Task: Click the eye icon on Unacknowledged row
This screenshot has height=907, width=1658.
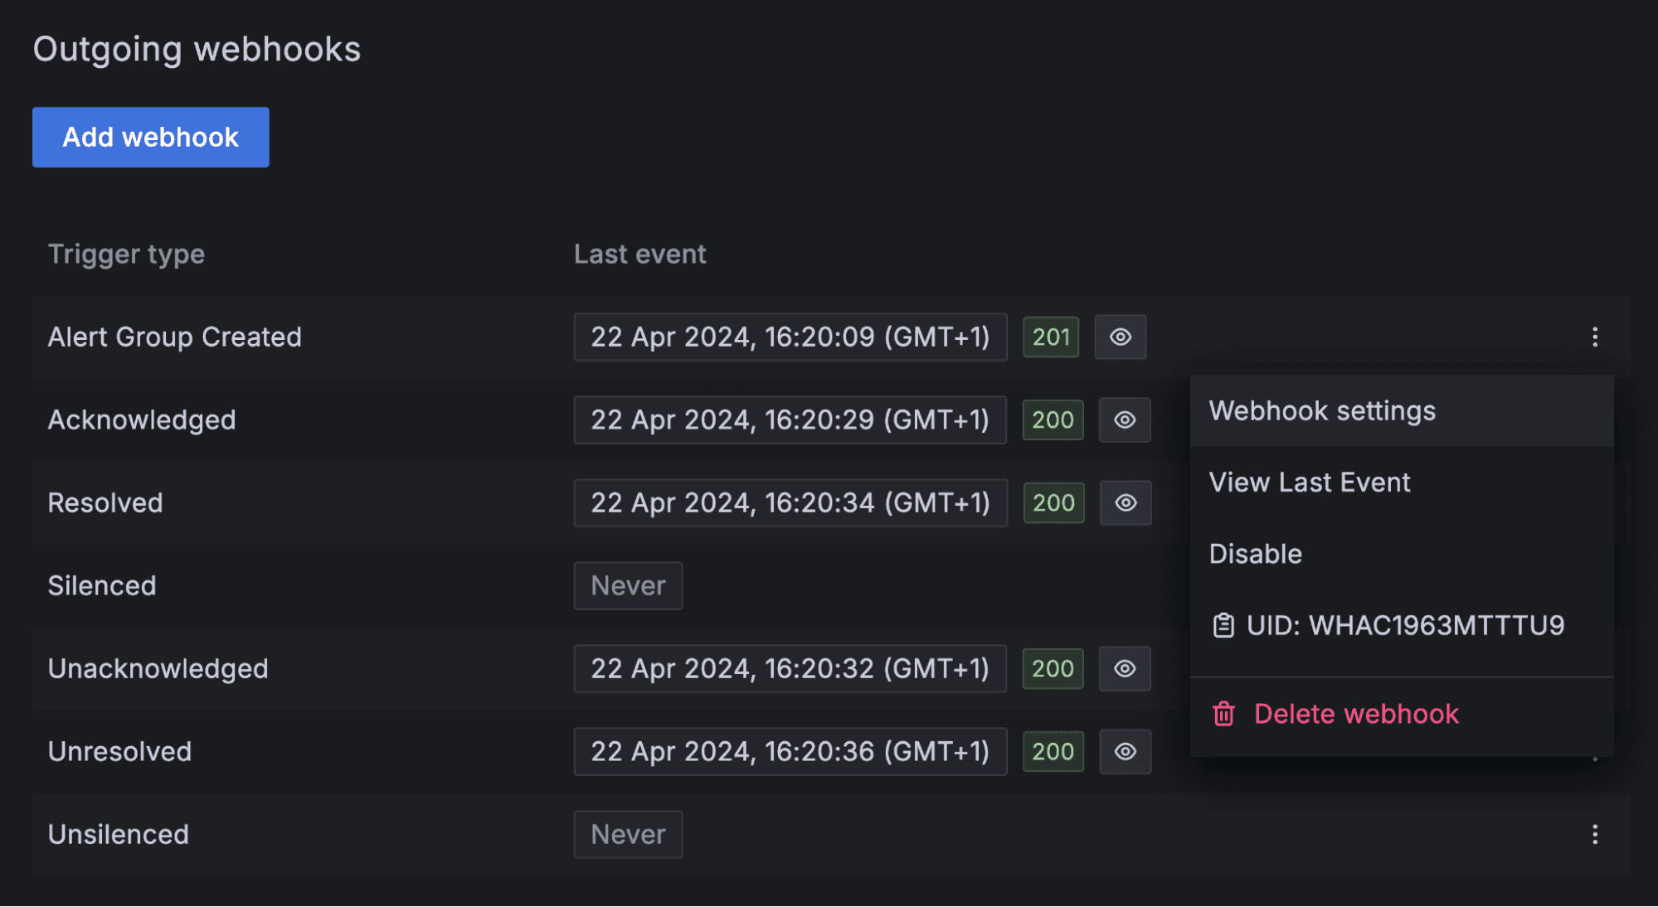Action: (x=1124, y=668)
